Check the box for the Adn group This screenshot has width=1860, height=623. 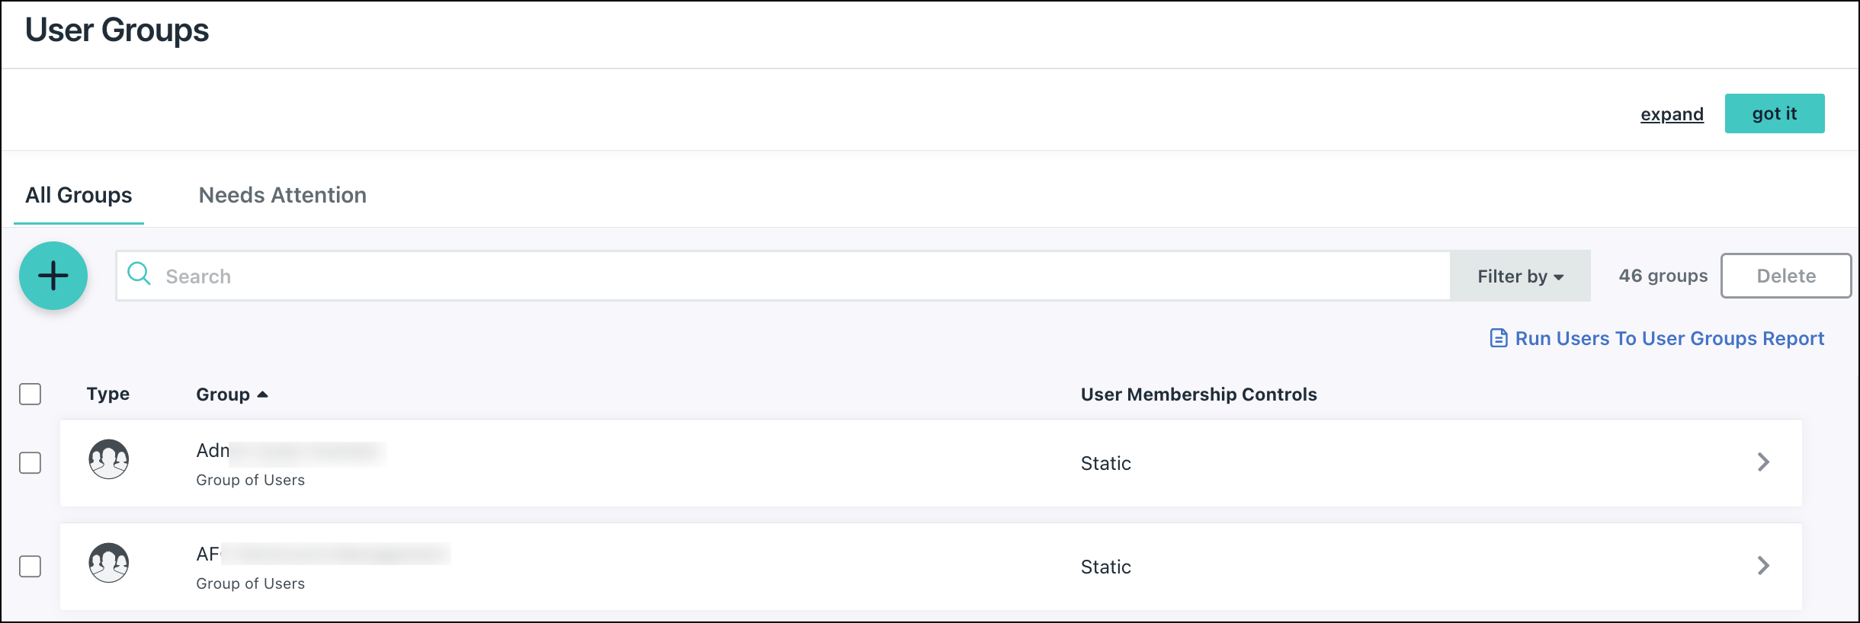pyautogui.click(x=30, y=463)
